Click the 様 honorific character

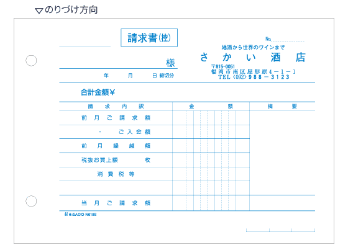tap(170, 63)
